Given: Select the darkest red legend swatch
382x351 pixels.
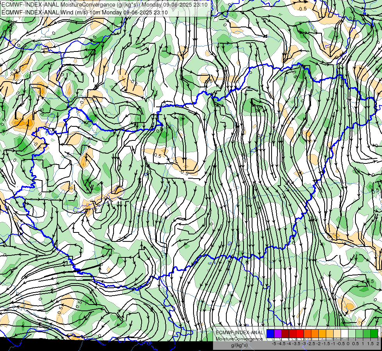Looking at the screenshot, I should pos(285,333).
